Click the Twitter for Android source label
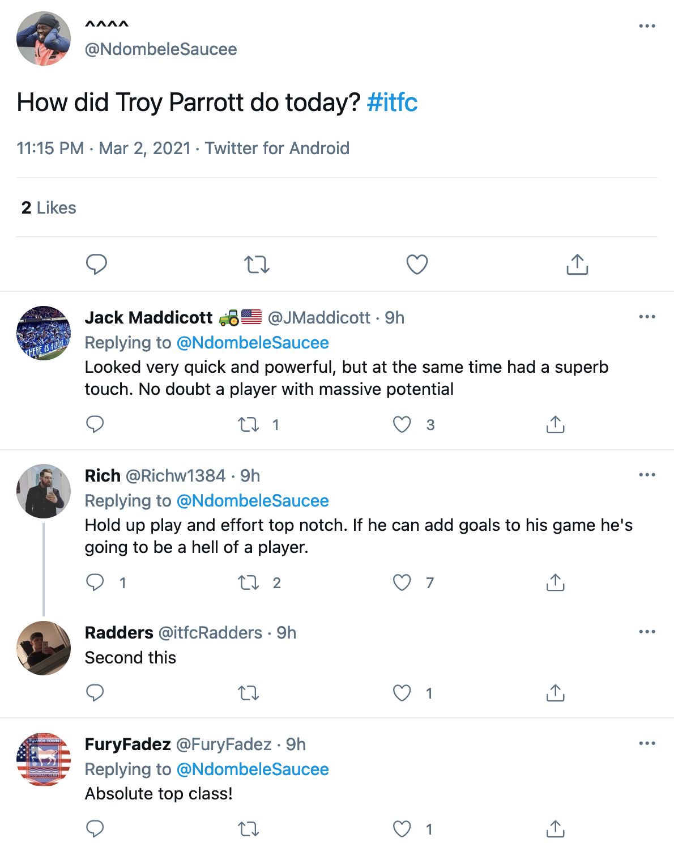674x851 pixels. (x=277, y=148)
